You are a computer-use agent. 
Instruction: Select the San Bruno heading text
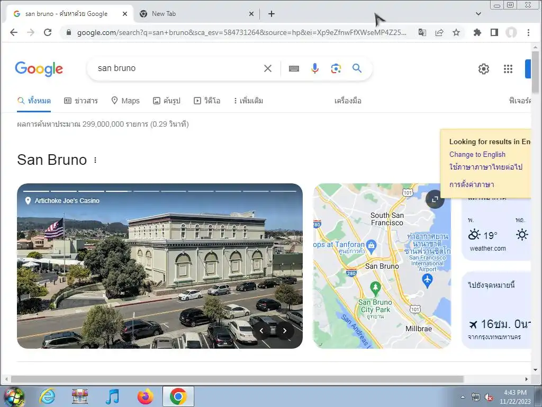52,160
